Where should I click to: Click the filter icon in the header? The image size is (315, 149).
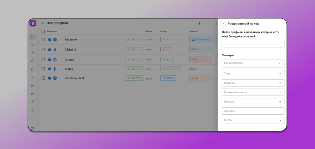209,23
